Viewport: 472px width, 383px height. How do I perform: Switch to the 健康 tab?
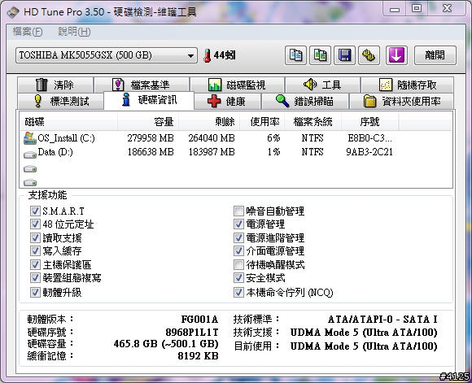228,102
